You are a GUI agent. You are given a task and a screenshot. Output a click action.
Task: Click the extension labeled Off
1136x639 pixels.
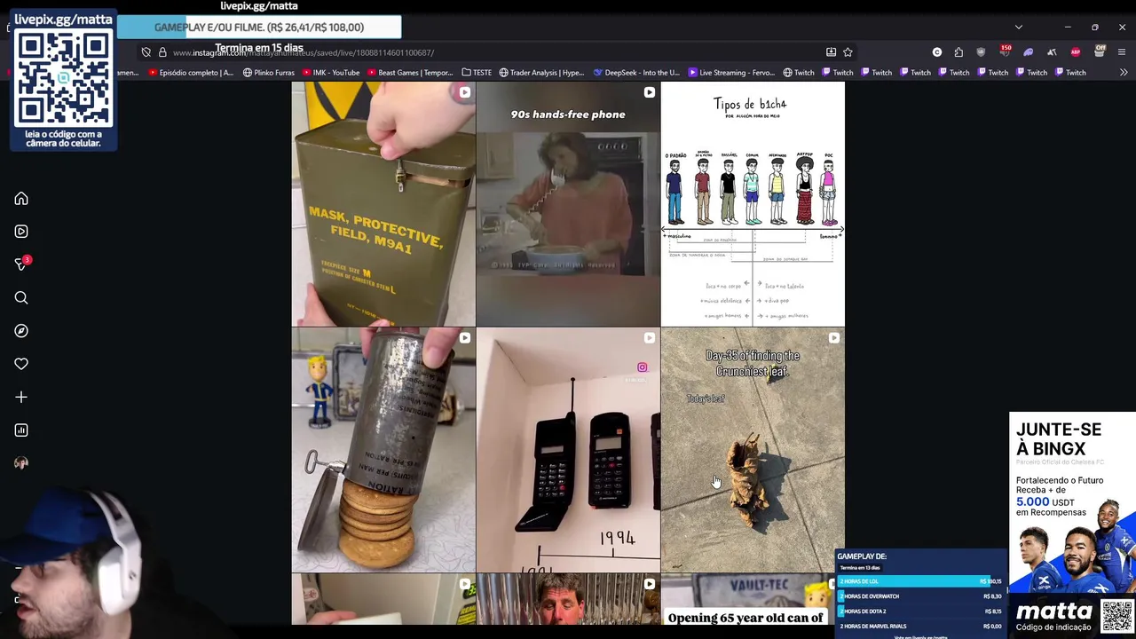click(1100, 51)
